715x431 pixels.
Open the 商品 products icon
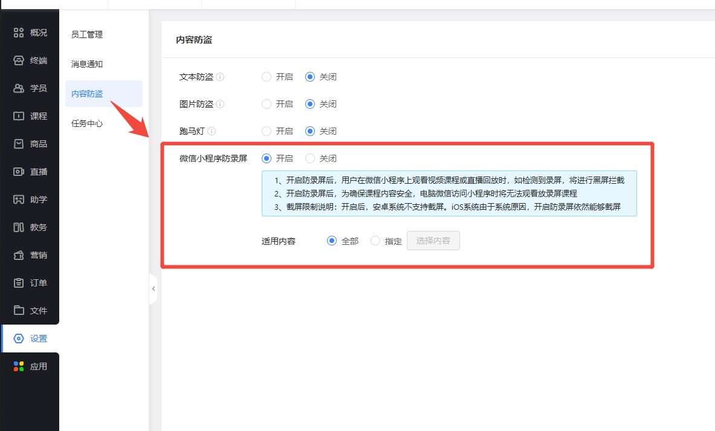coord(19,144)
